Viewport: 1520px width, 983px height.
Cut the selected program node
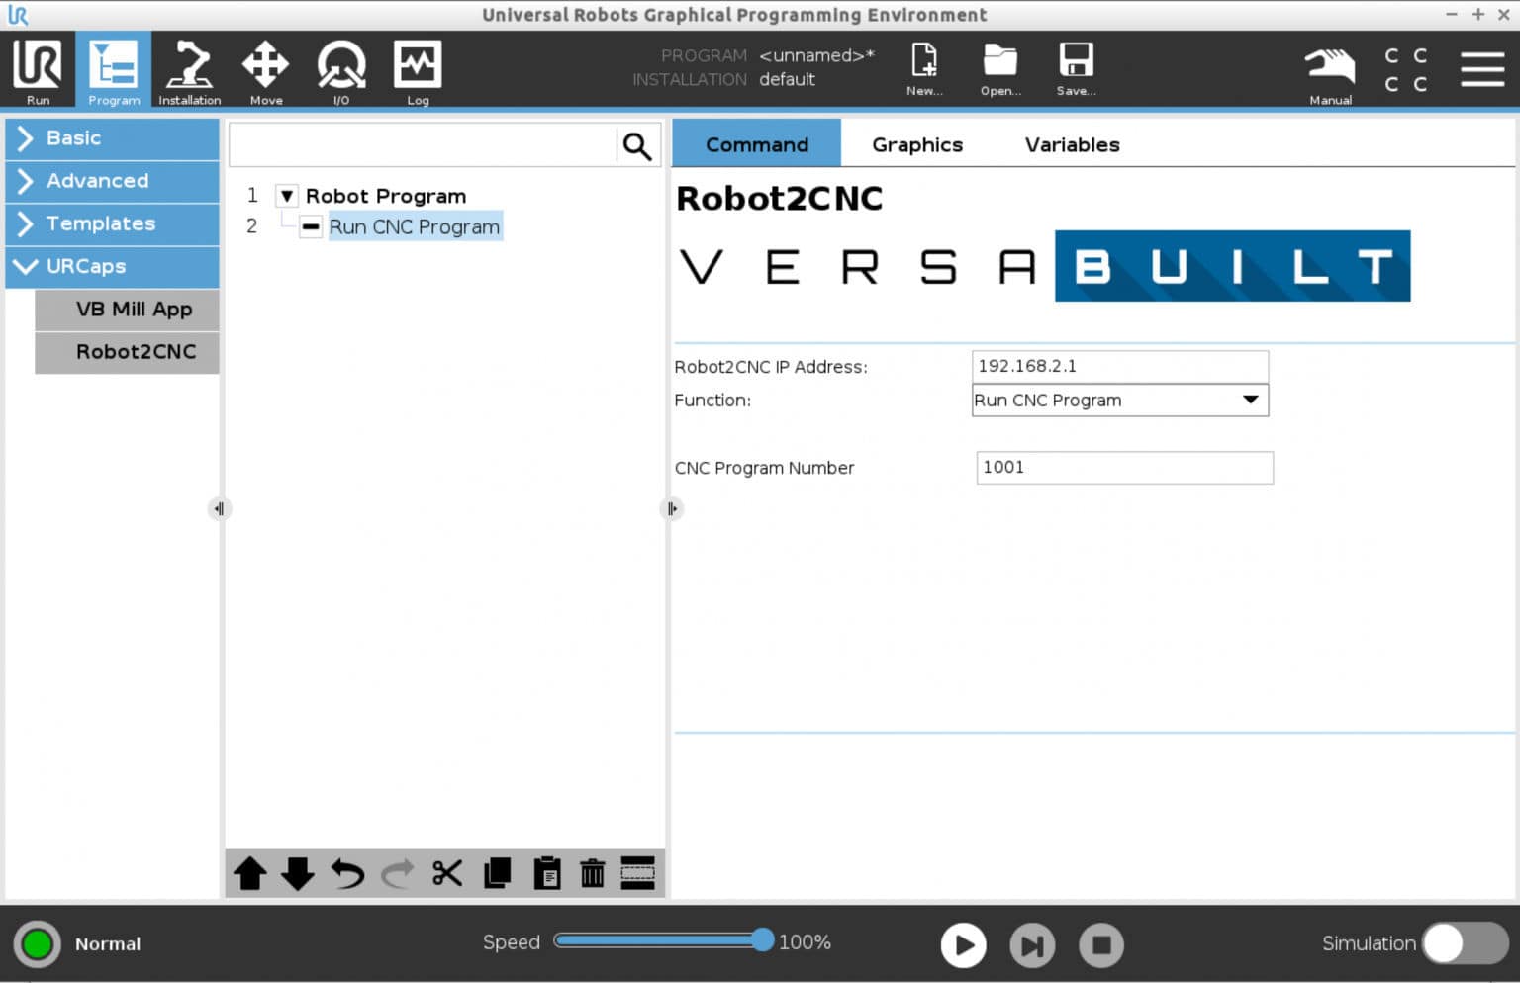446,873
